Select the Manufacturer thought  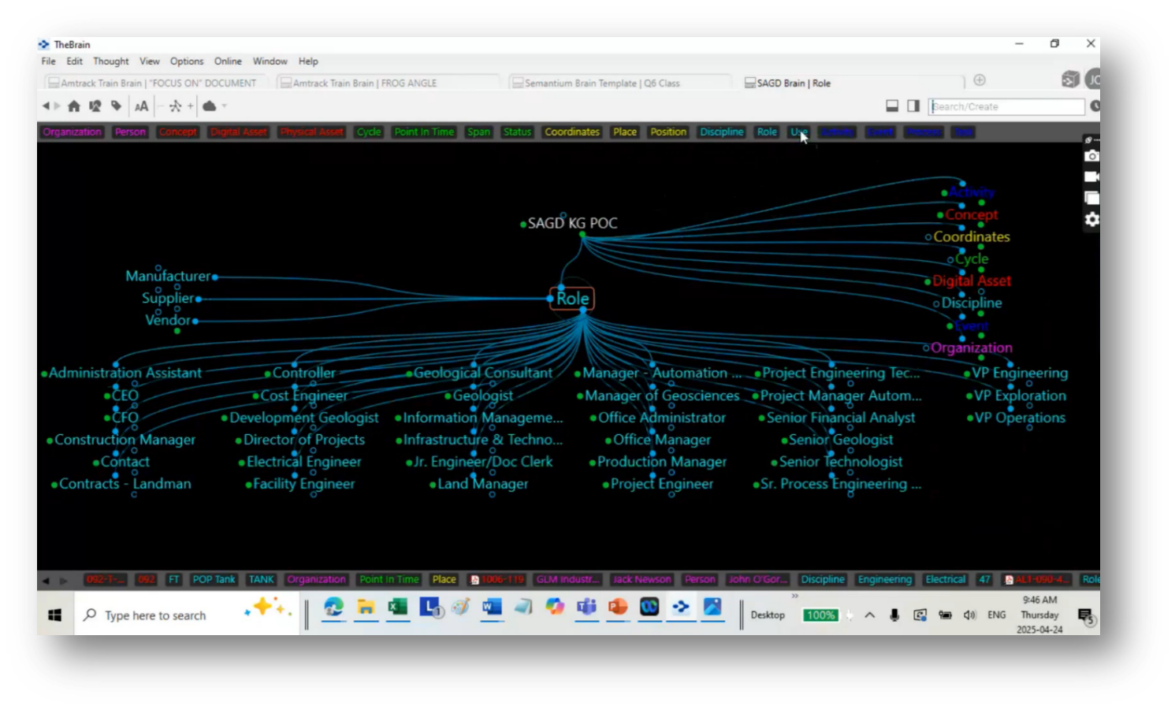168,277
